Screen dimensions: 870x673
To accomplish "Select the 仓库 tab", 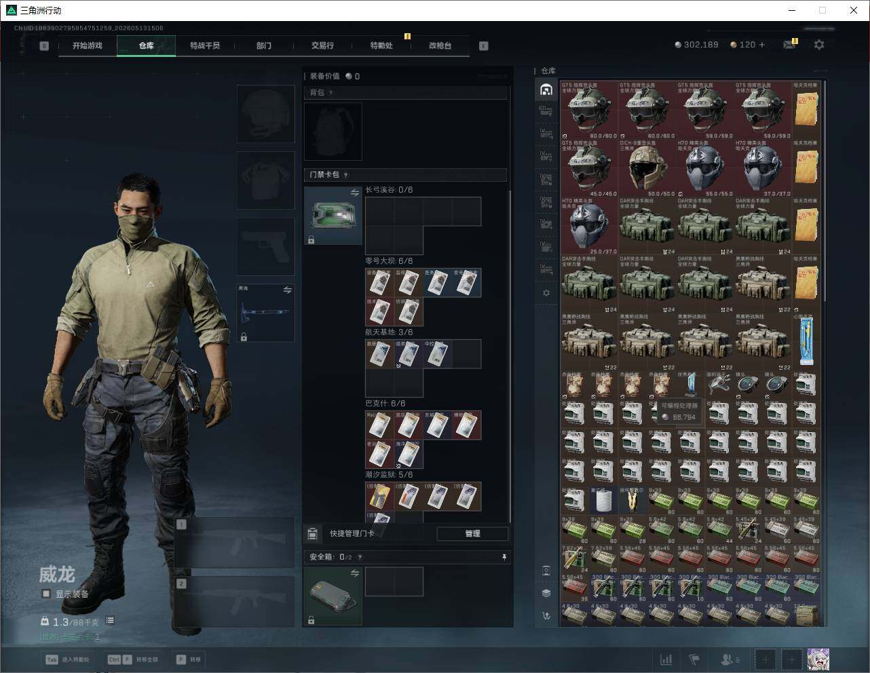I will click(x=146, y=45).
